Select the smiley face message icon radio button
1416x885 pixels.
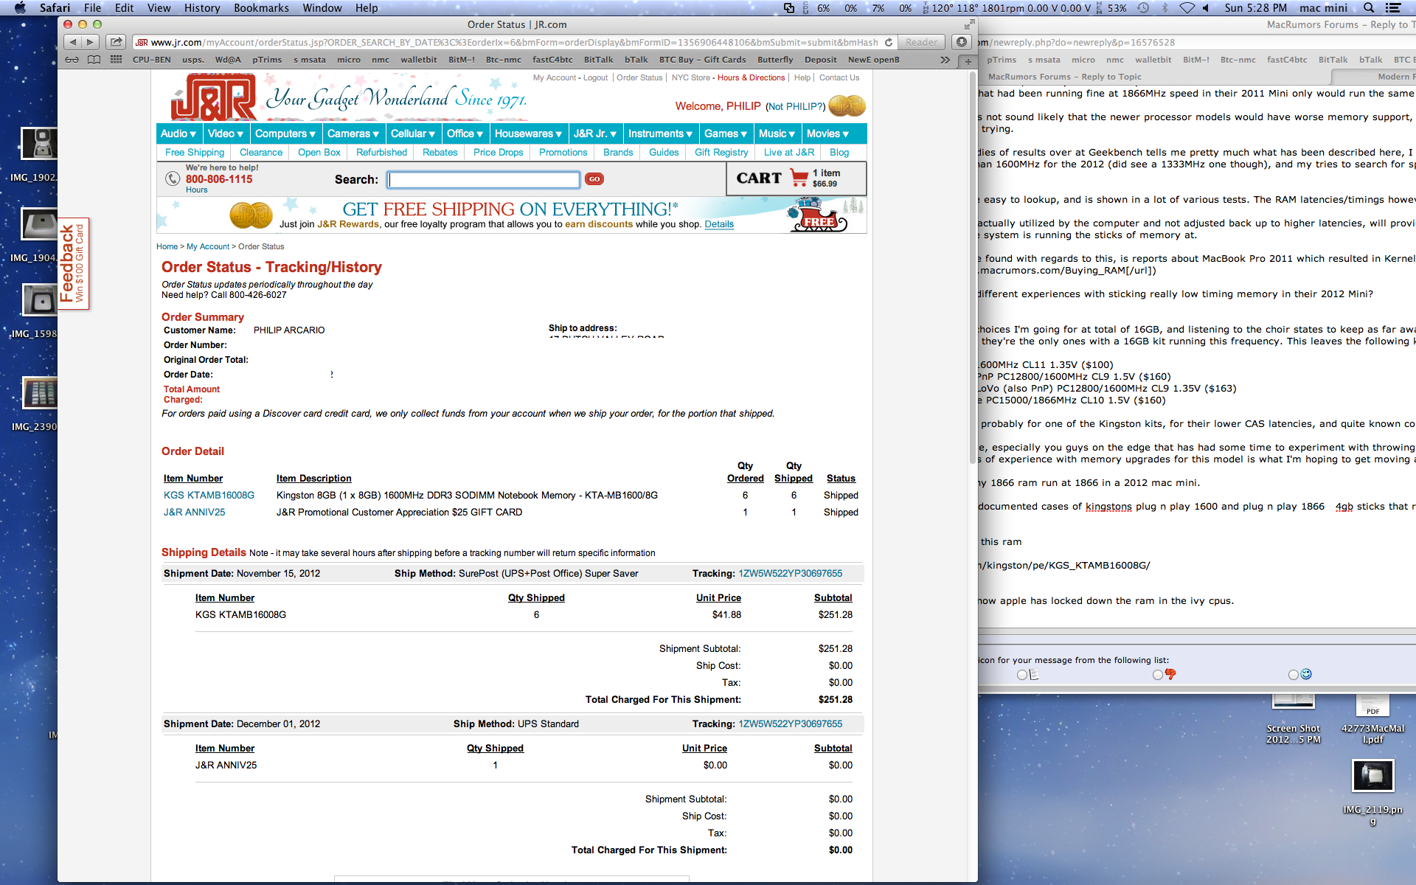(1293, 675)
